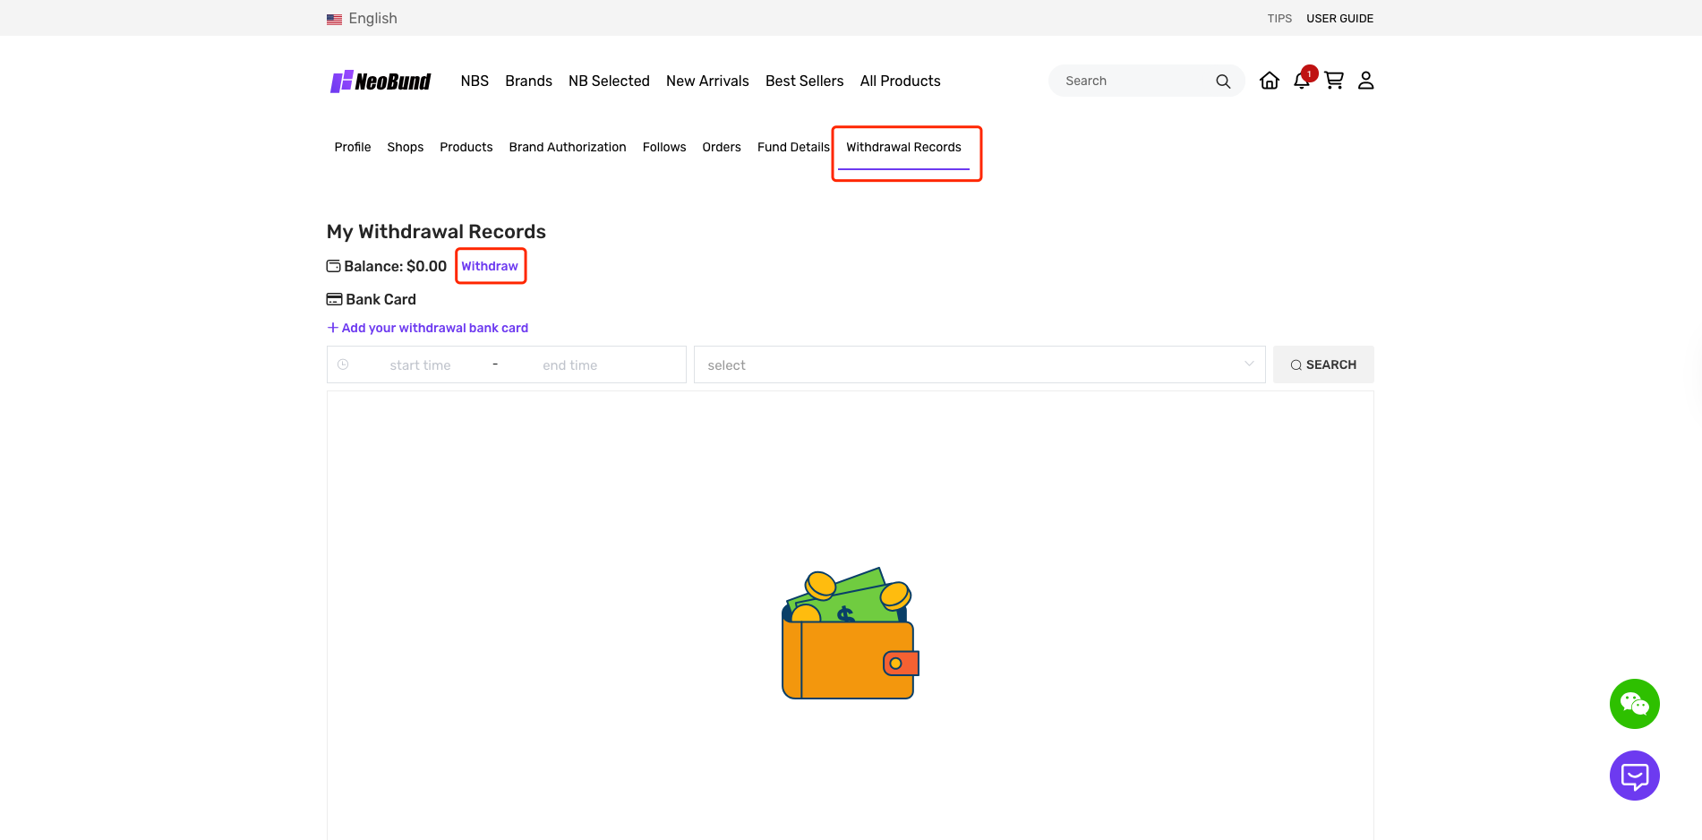Open the USER GUIDE link

point(1339,19)
